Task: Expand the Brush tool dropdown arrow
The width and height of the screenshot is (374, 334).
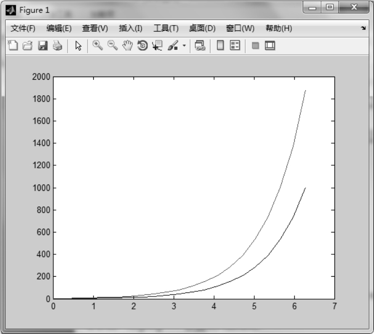Action: [x=184, y=46]
